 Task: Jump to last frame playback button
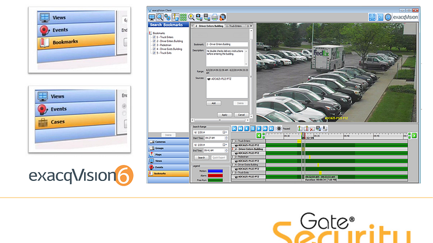pyautogui.click(x=271, y=128)
